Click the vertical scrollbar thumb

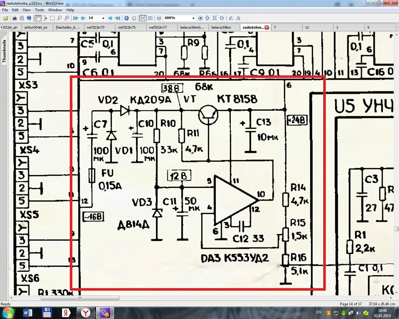(x=397, y=229)
